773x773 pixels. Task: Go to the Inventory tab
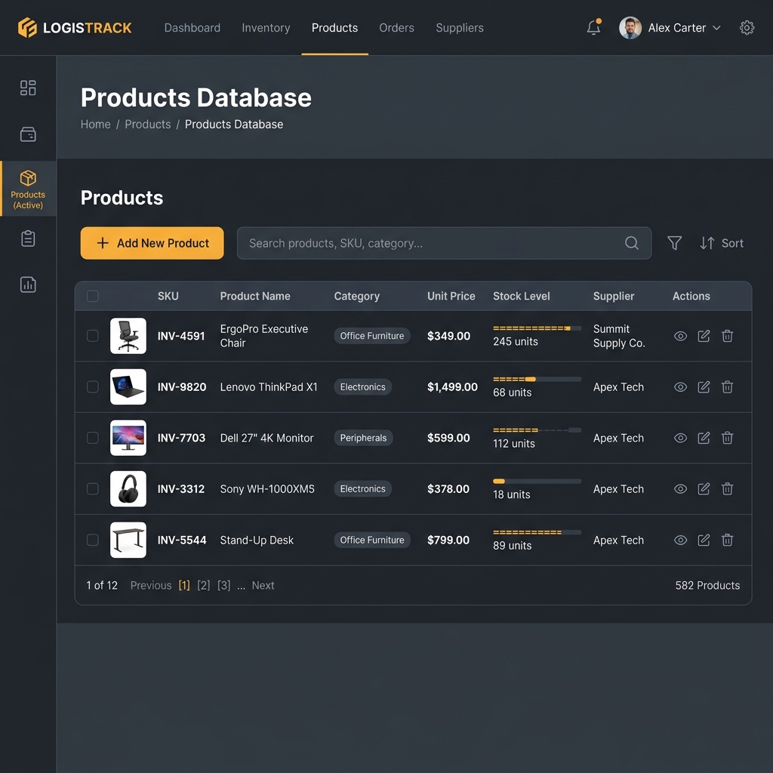click(x=266, y=28)
